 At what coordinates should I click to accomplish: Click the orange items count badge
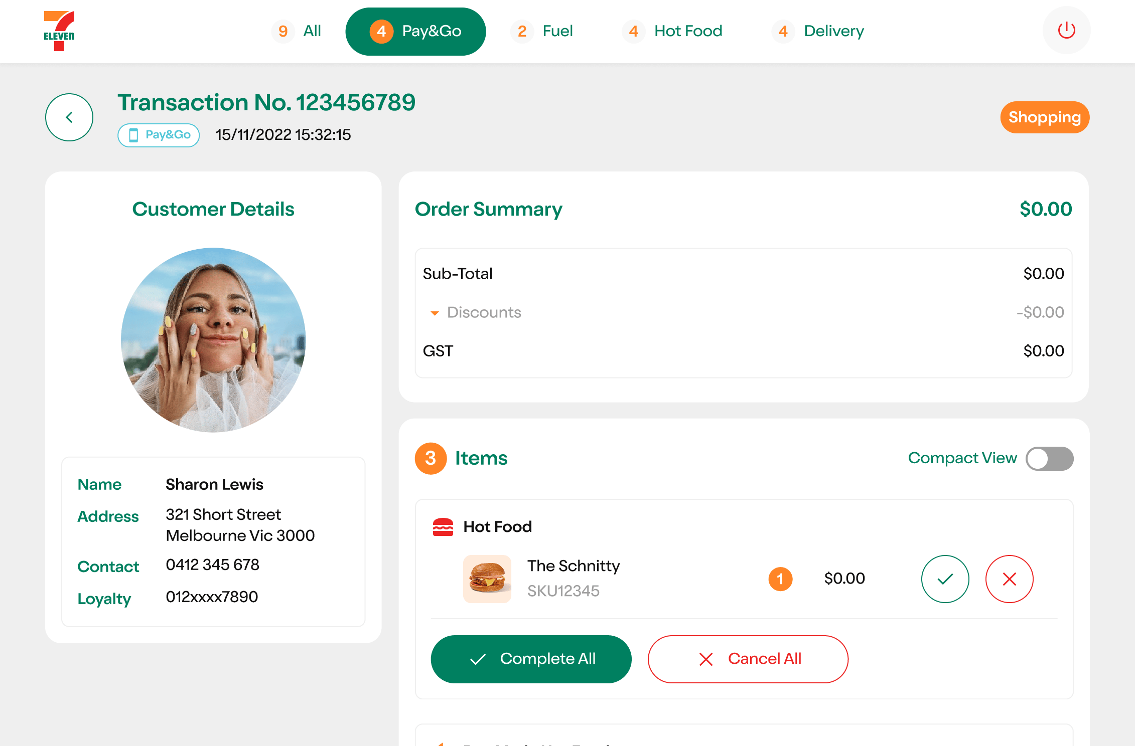[x=431, y=458]
